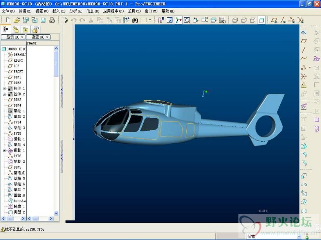Screen dimensions: 321x240
Task: Open the 分析 menu
Action: (76, 11)
